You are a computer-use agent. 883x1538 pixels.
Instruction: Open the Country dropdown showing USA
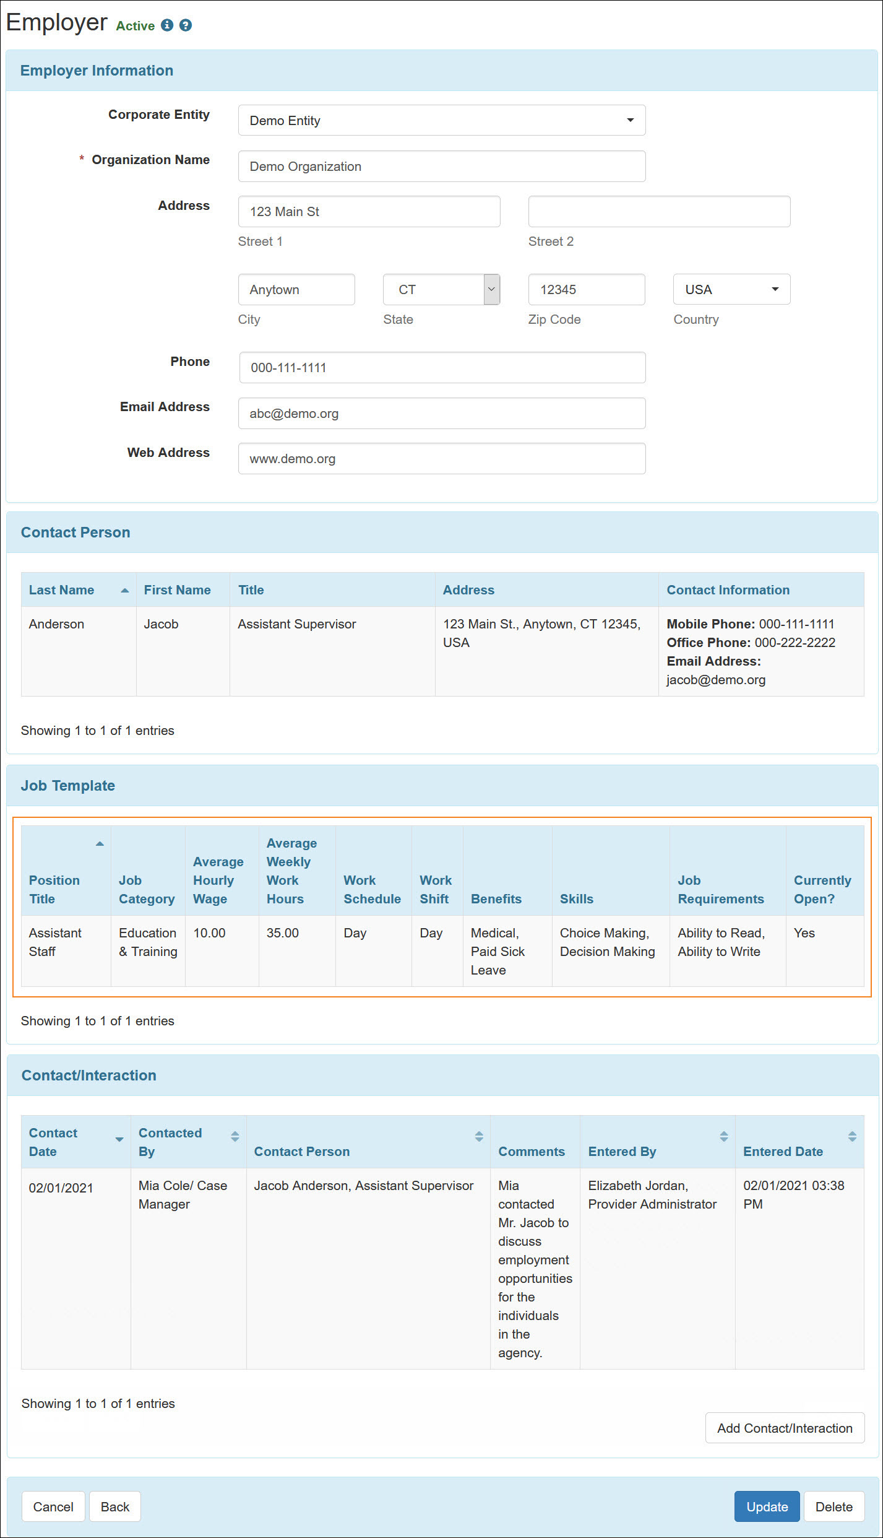[x=731, y=289]
